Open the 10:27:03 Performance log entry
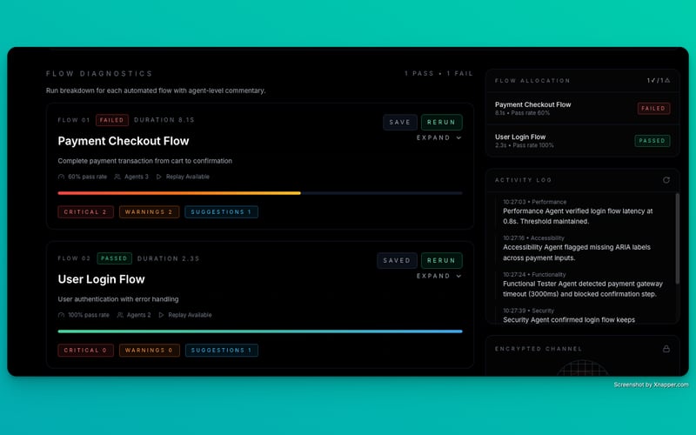 (x=584, y=211)
